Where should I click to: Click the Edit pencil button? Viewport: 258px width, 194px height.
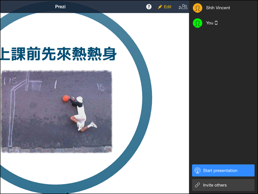pyautogui.click(x=165, y=7)
